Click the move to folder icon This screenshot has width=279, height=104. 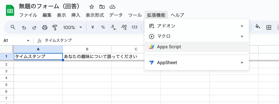tap(102, 7)
